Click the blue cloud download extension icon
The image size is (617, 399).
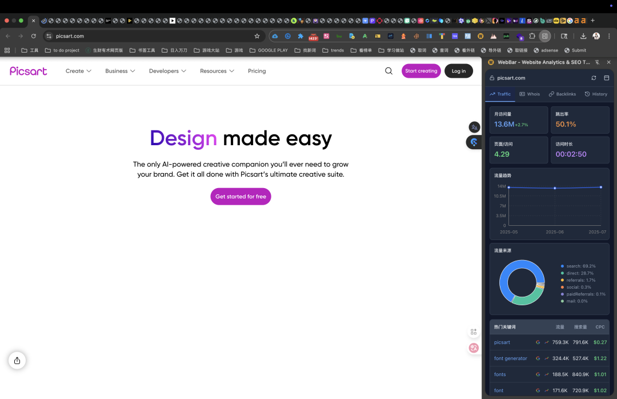click(275, 36)
